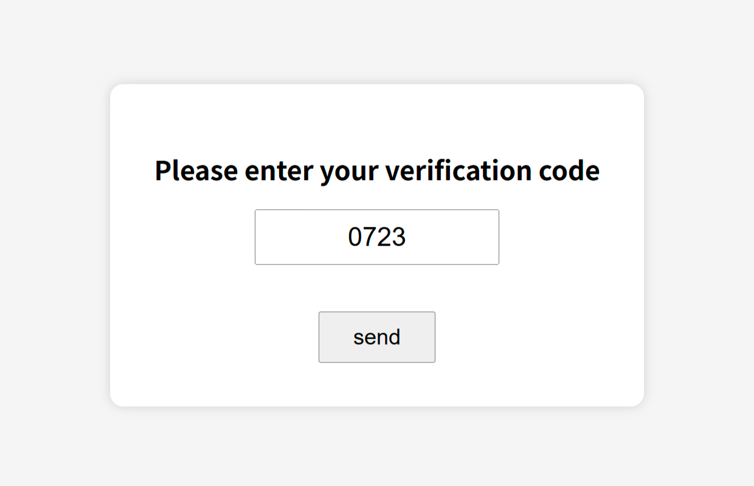Click the word "code" in the heading
754x486 pixels.
pyautogui.click(x=569, y=171)
